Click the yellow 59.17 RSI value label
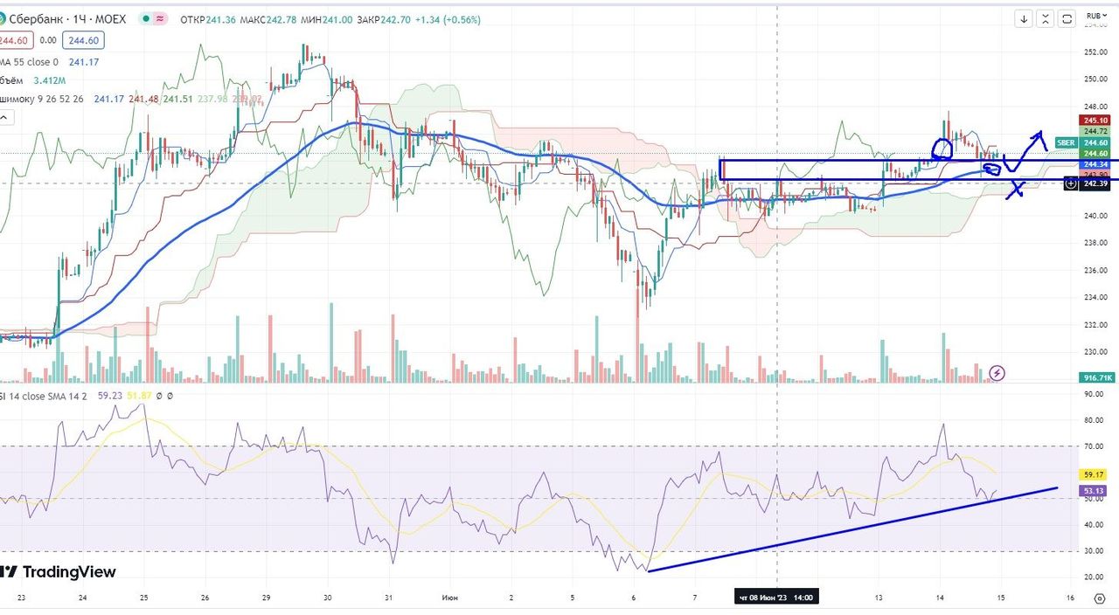The image size is (1119, 615). pyautogui.click(x=1095, y=474)
